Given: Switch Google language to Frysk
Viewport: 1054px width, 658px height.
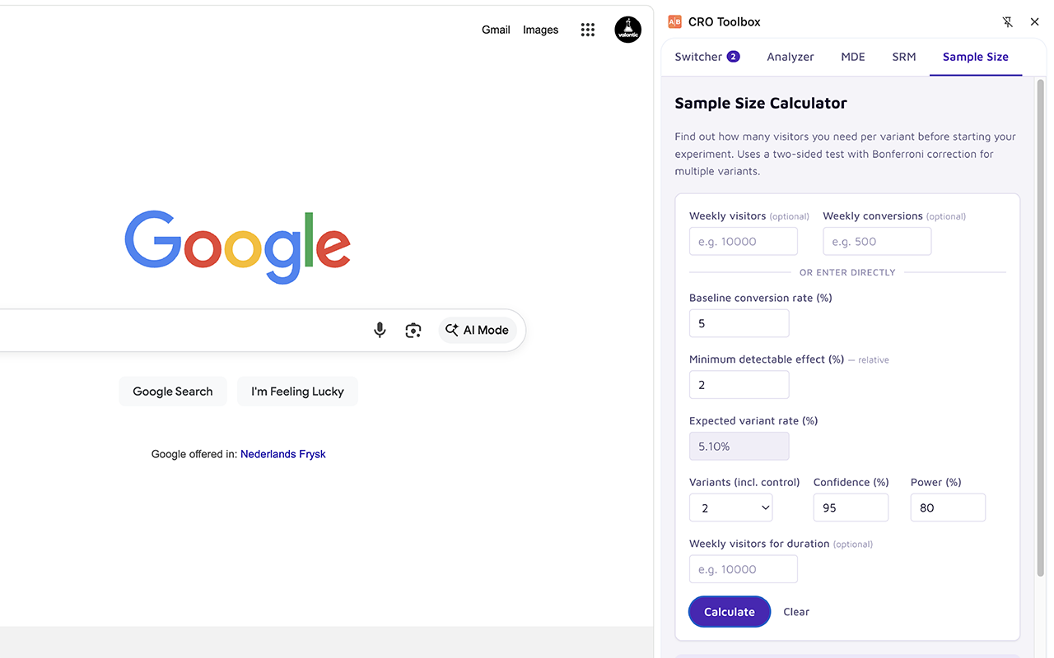Looking at the screenshot, I should pos(312,454).
